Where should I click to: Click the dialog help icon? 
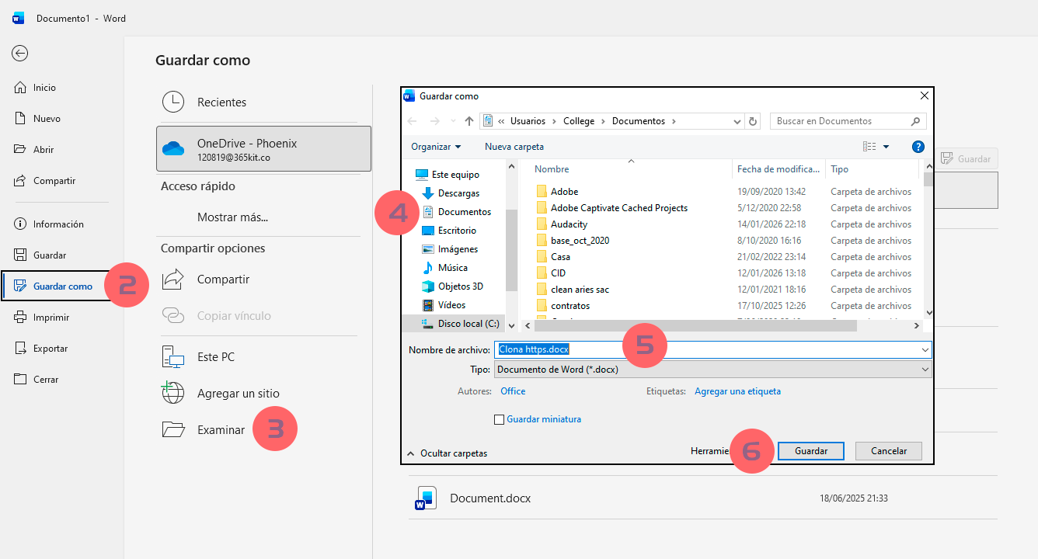tap(918, 147)
